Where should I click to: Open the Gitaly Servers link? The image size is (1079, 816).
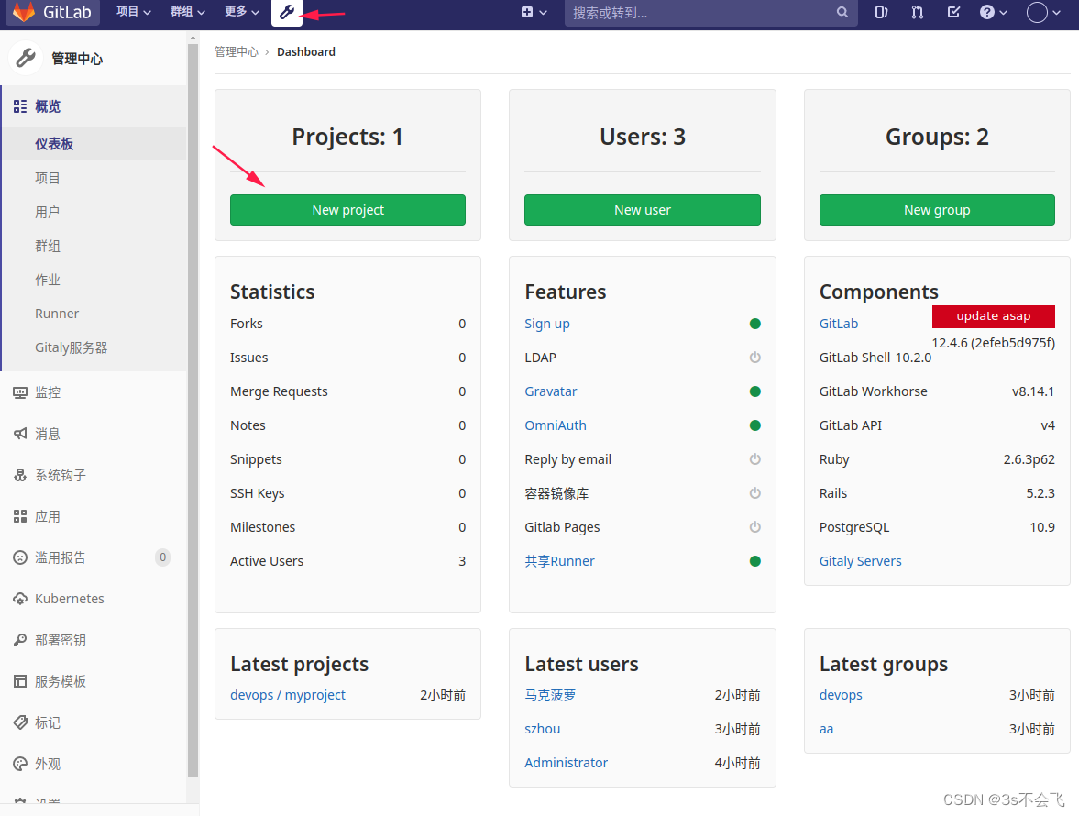point(860,561)
